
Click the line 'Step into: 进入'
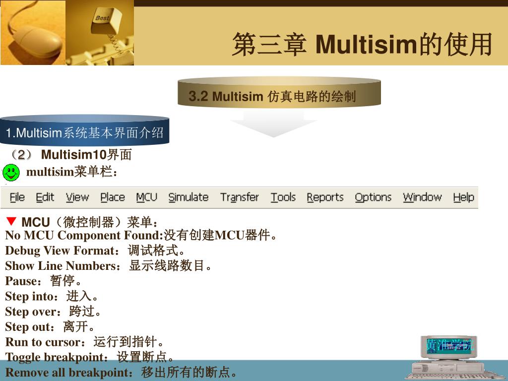point(52,296)
